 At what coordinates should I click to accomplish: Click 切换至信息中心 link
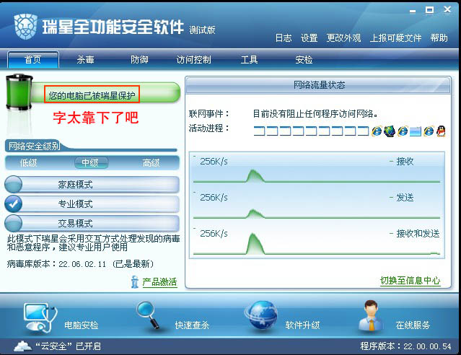[x=410, y=281]
